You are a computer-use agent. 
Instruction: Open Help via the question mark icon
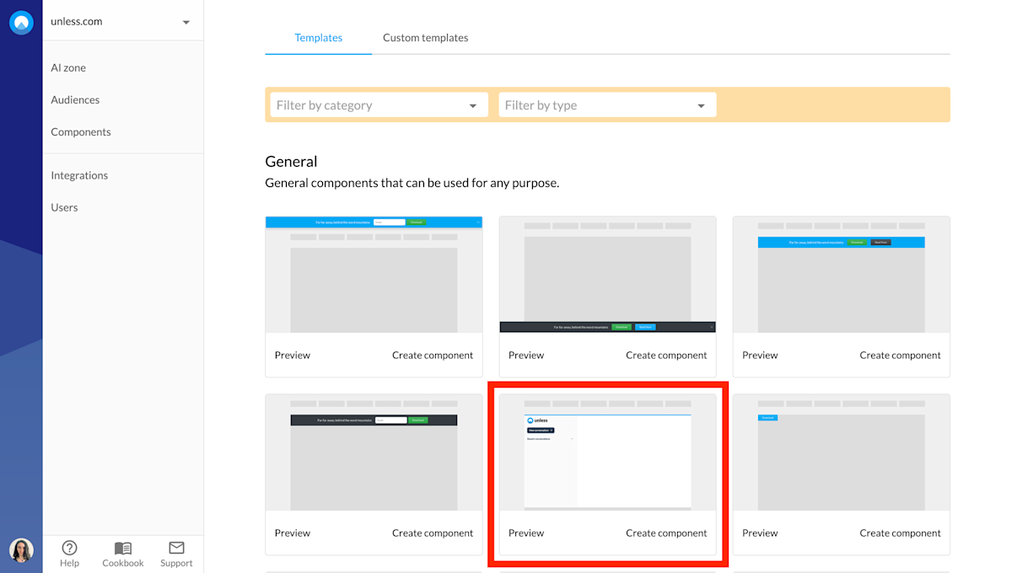click(x=69, y=548)
